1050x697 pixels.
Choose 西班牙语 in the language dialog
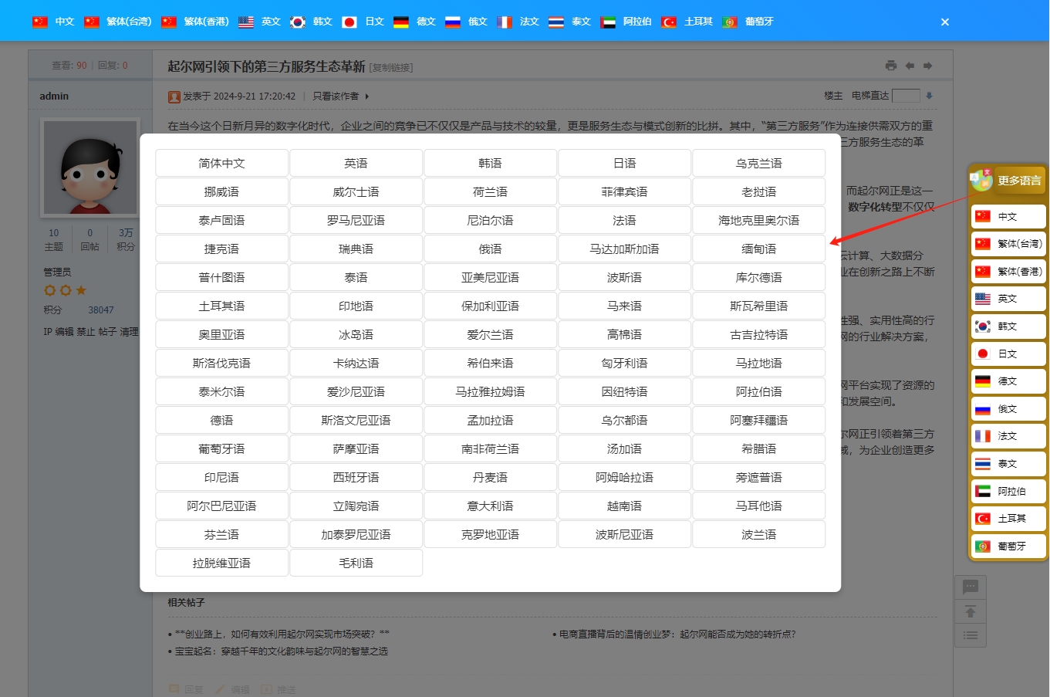pos(356,477)
